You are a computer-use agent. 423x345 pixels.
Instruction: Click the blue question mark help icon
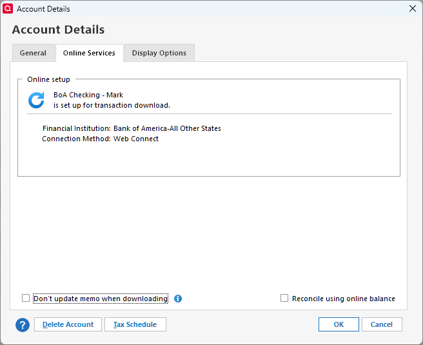[x=23, y=325]
